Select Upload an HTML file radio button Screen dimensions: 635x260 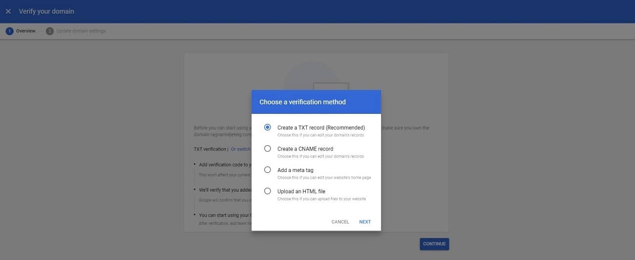click(267, 191)
